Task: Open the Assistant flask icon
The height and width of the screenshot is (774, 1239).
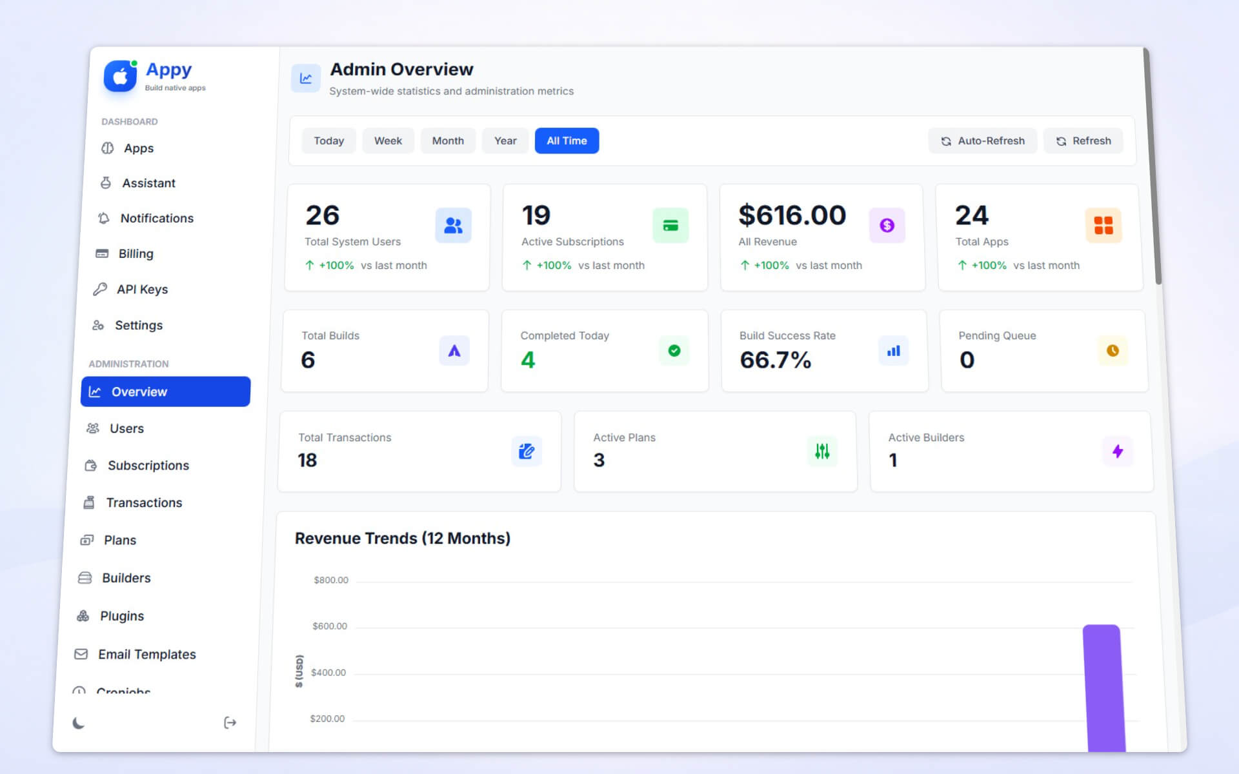Action: 105,183
